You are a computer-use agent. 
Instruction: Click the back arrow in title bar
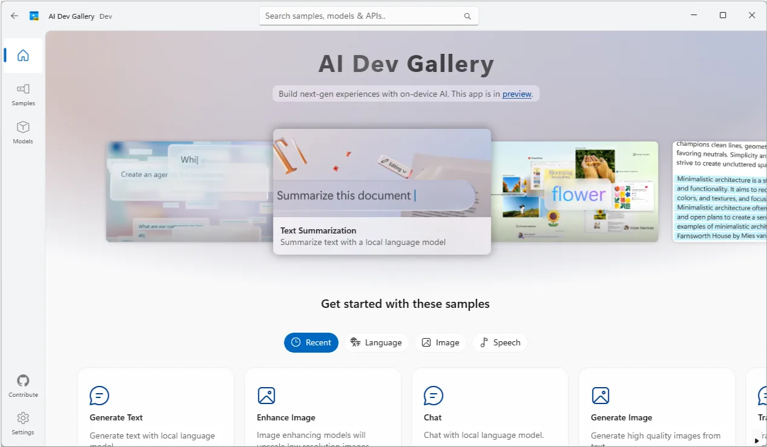[15, 16]
